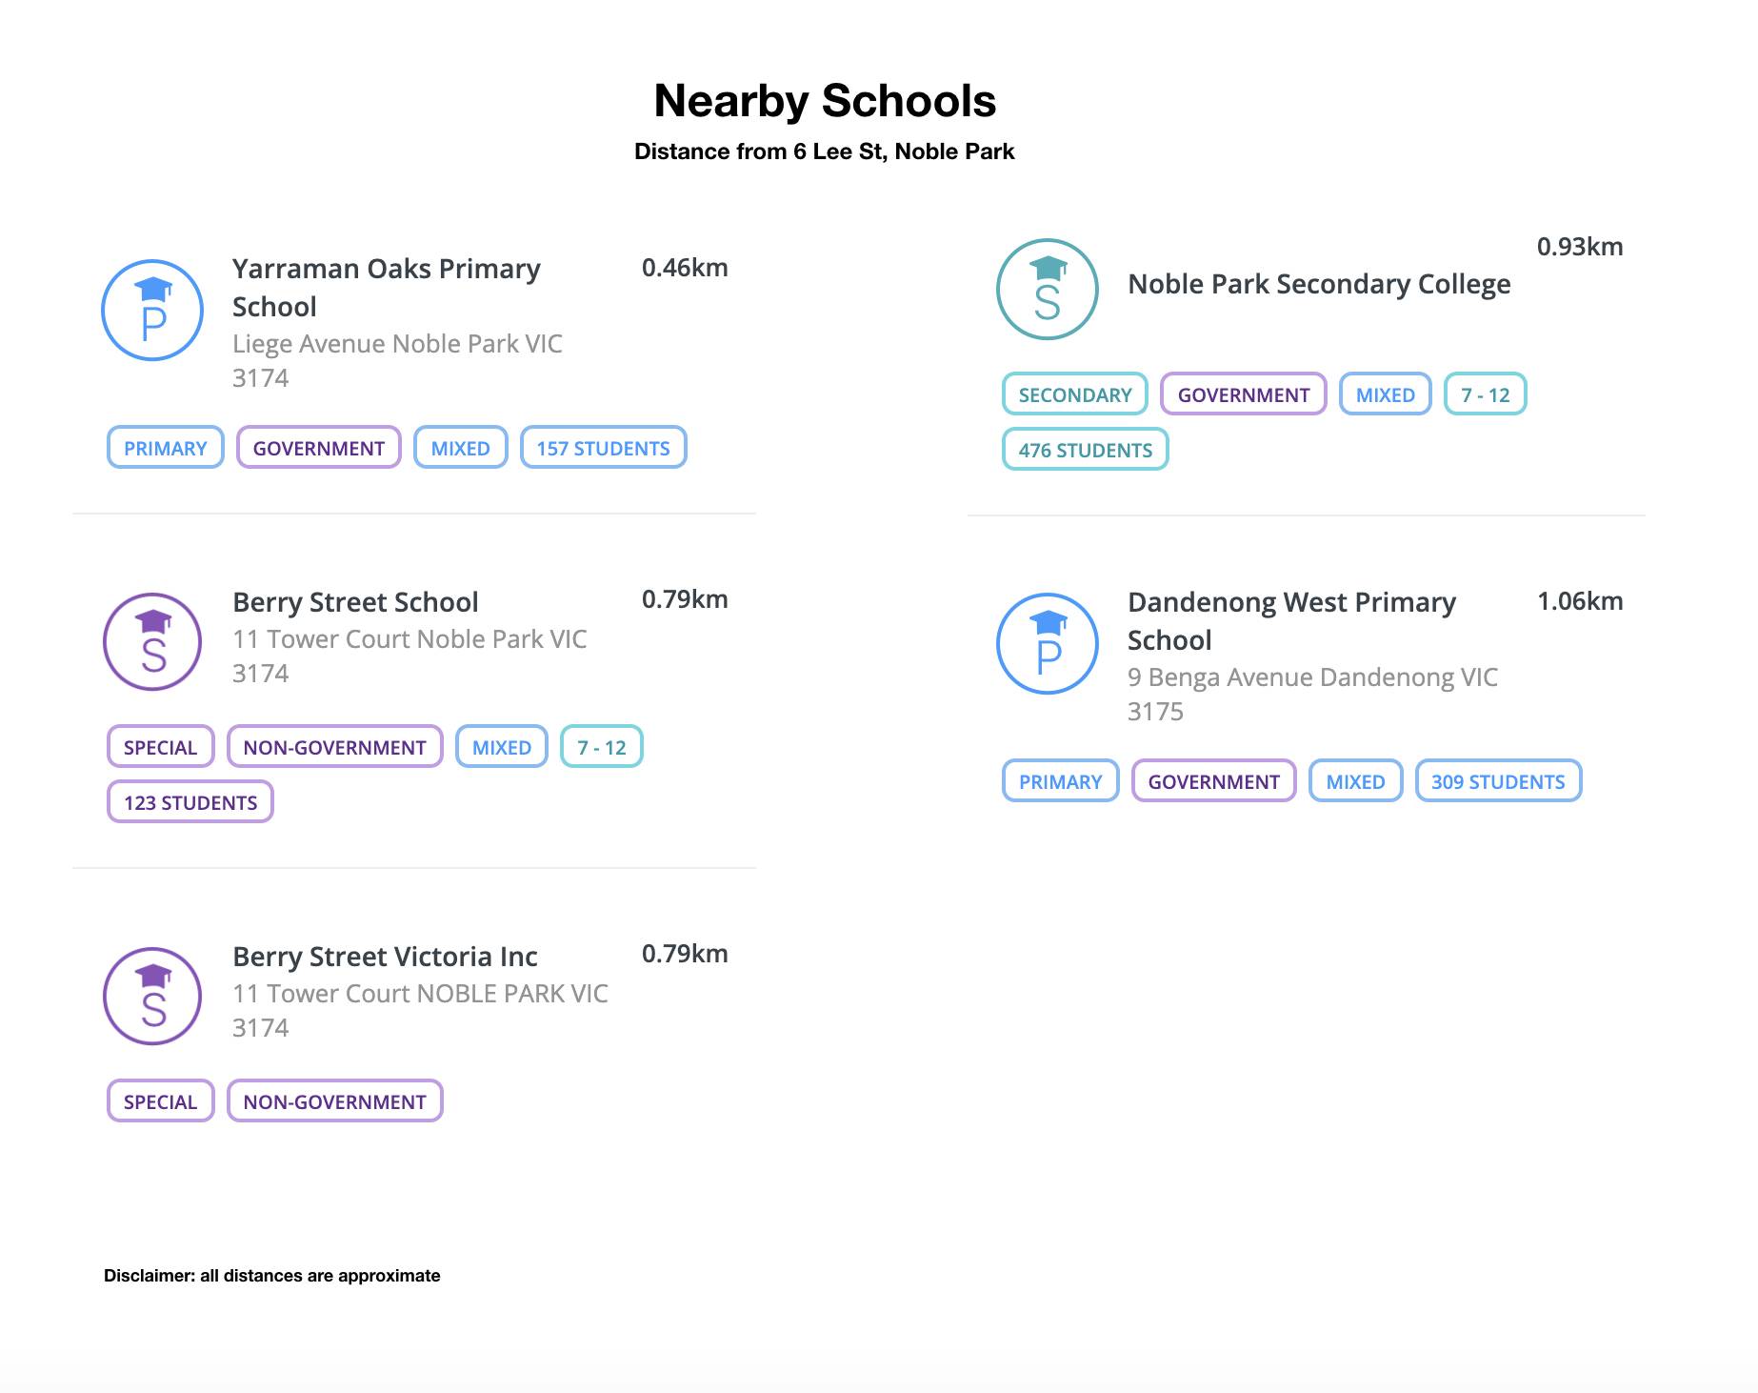Click the 123 STUDENTS badge
The width and height of the screenshot is (1758, 1393).
tap(190, 802)
